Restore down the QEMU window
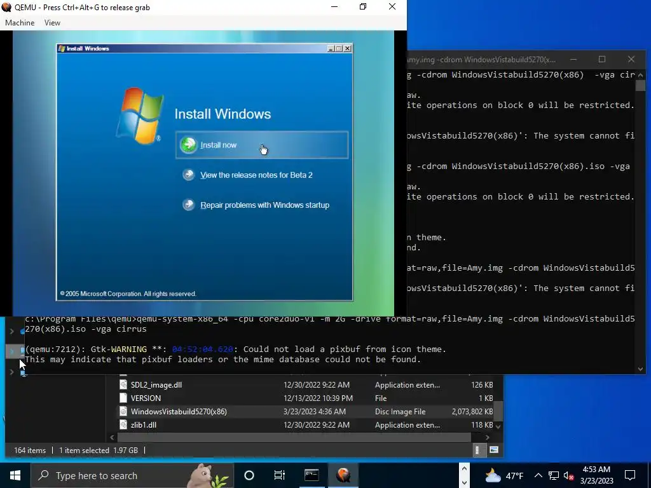Screen dimensions: 651x488 (x=363, y=6)
